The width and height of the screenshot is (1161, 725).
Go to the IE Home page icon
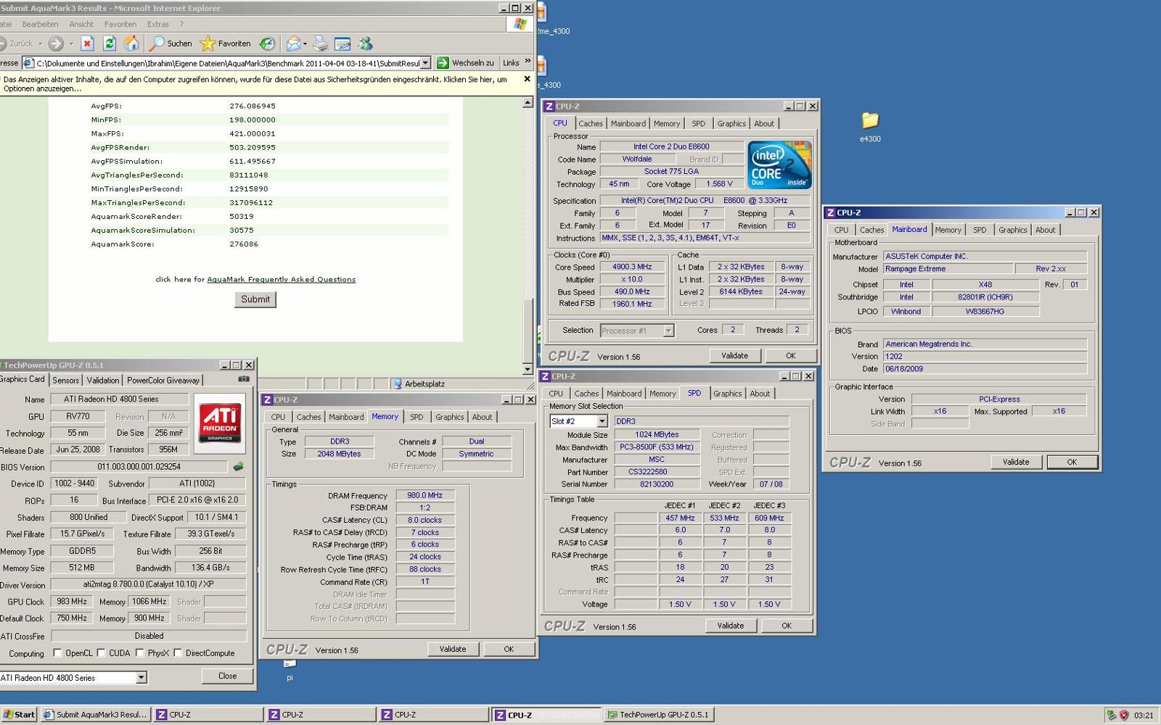point(131,43)
